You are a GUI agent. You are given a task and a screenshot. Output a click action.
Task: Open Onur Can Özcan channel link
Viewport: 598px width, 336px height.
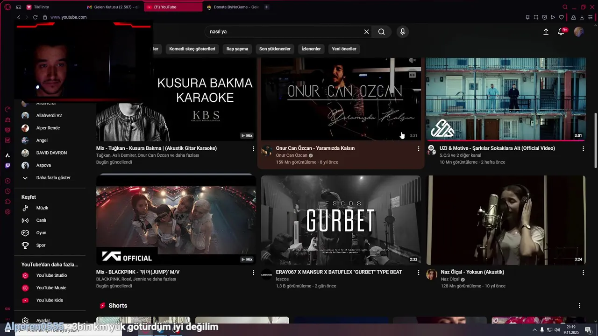pyautogui.click(x=292, y=155)
